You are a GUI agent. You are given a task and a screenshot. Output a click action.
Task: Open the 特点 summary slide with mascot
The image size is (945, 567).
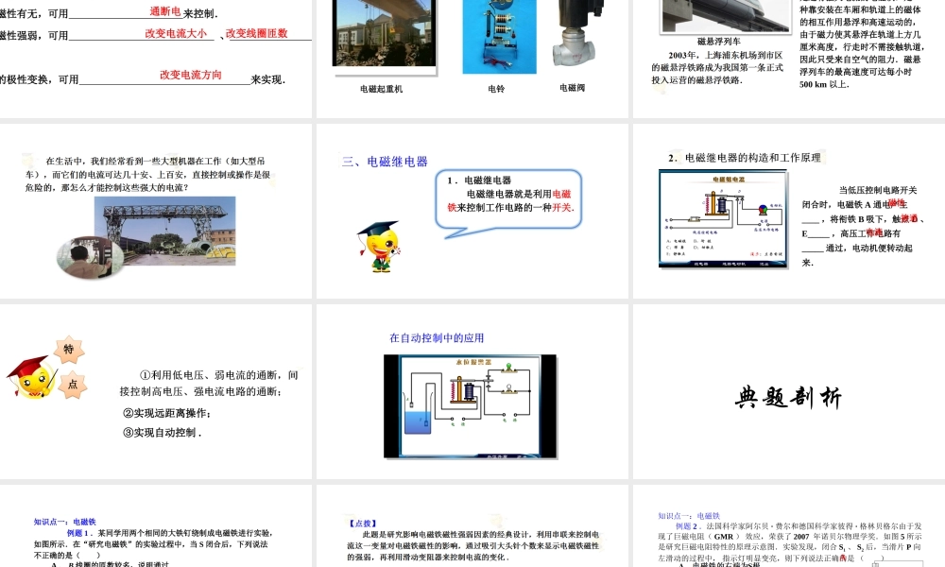pyautogui.click(x=156, y=391)
